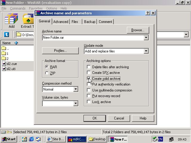The image size is (191, 143).
Task: Click the sl2.cue file name
Action: tap(12, 63)
